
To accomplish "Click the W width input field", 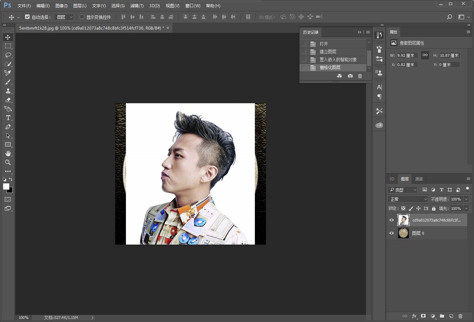I will point(407,55).
